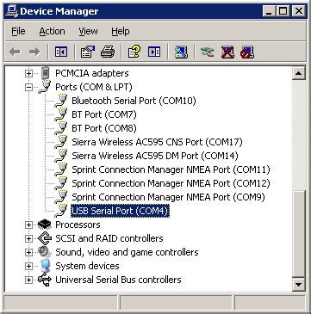Select Sound, video and game controllers label
The width and height of the screenshot is (311, 314).
click(x=127, y=252)
